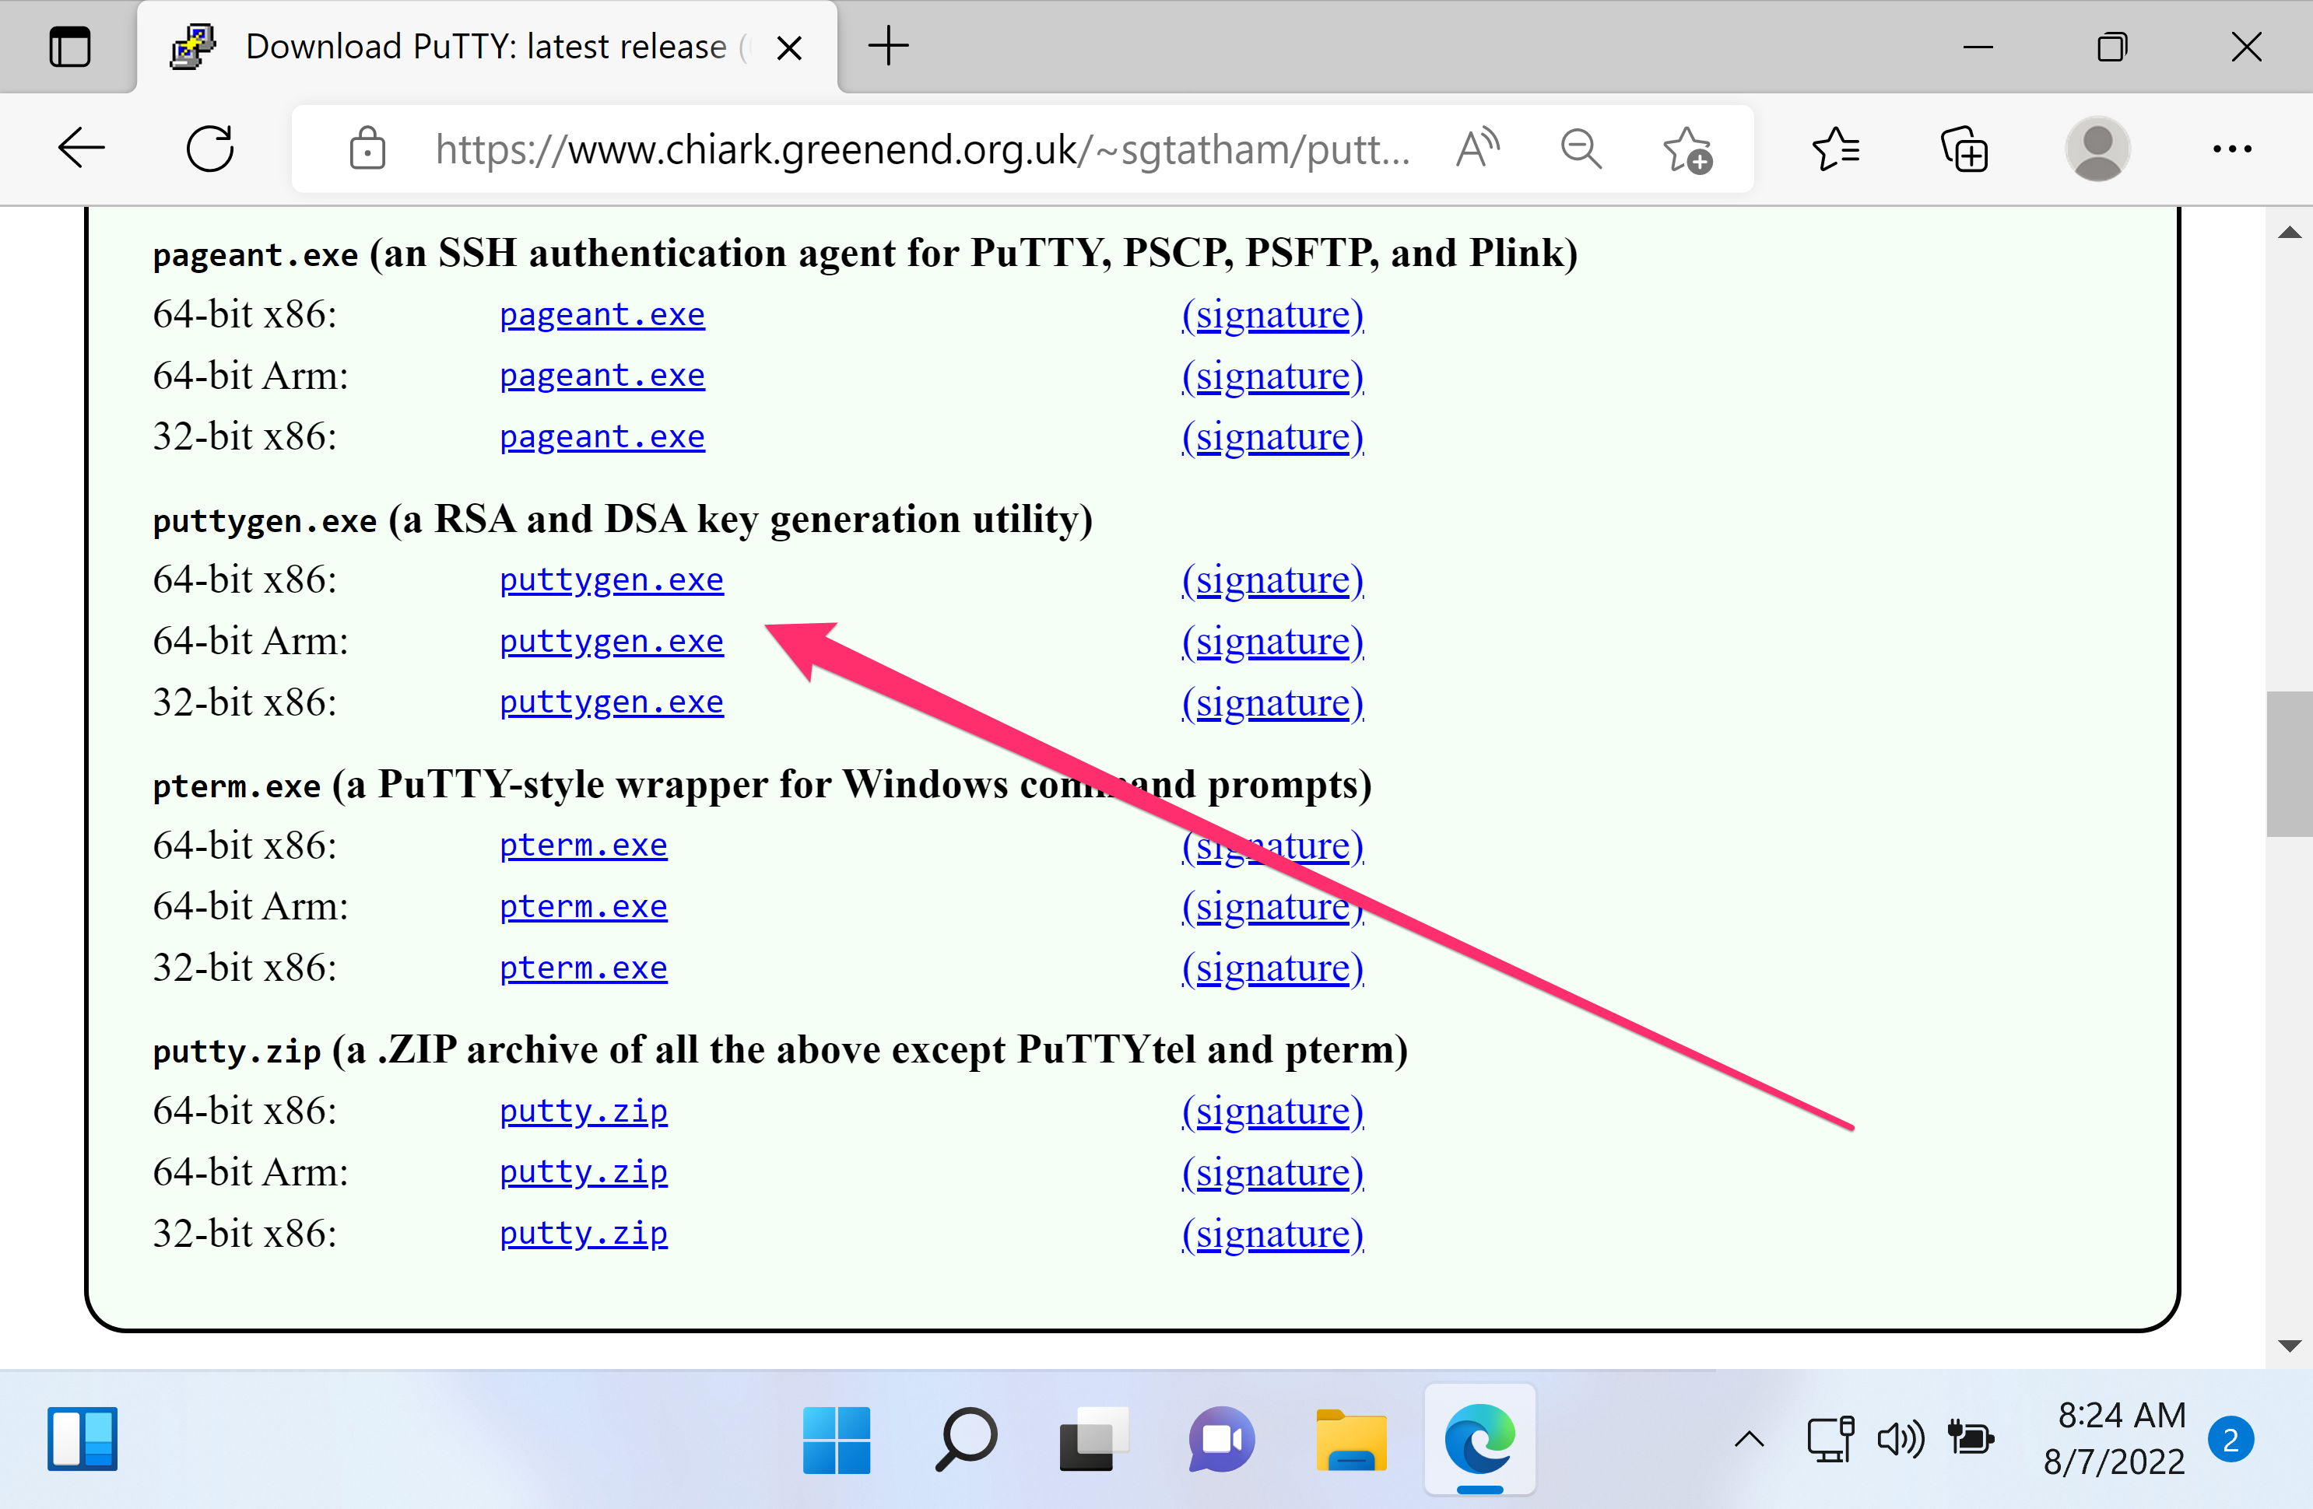The height and width of the screenshot is (1509, 2313).
Task: Open the vertical tabs sidebar icon
Action: 69,47
